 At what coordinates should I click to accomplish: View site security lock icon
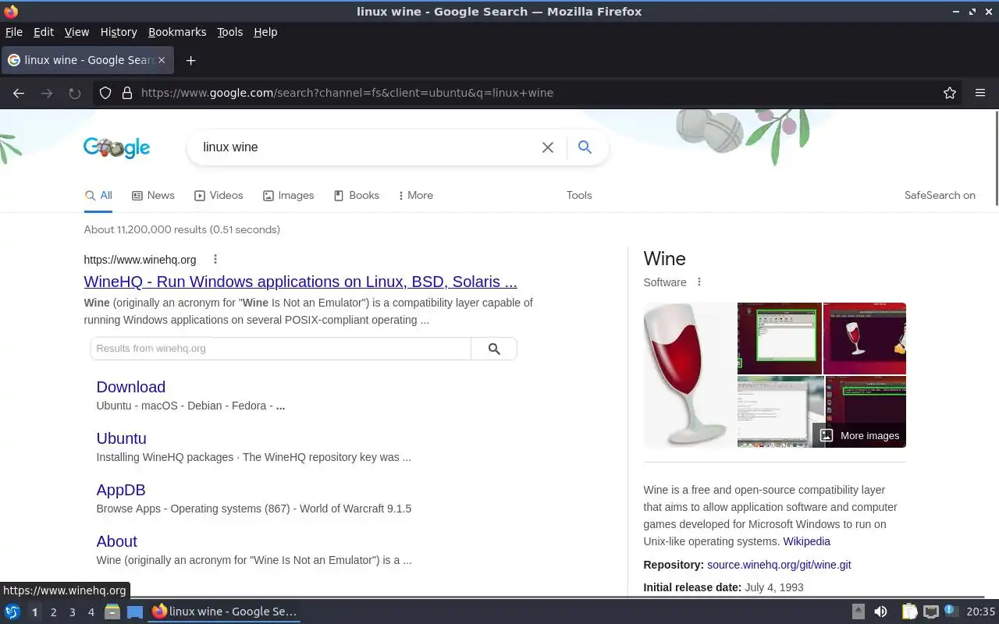[127, 93]
